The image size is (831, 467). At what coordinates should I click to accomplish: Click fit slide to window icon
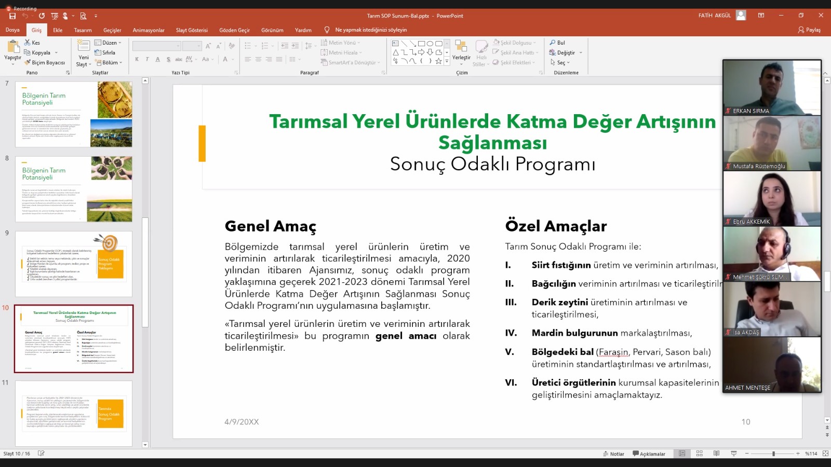pos(825,454)
